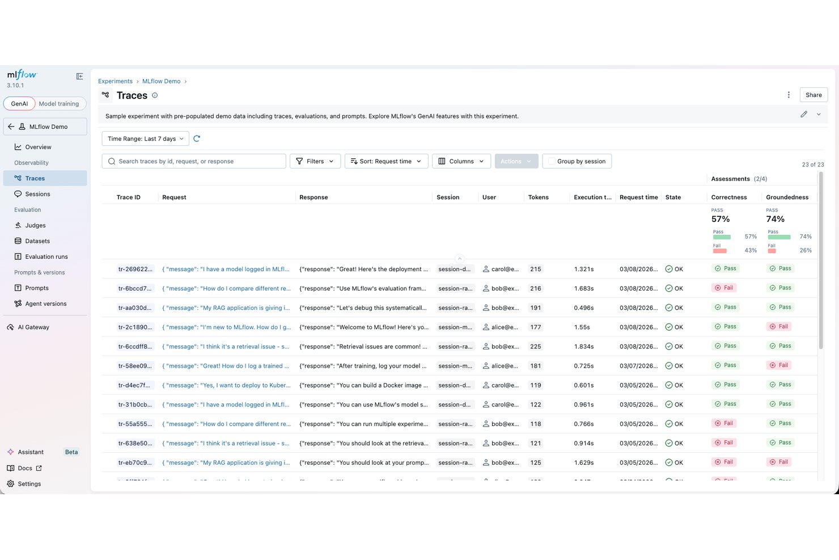Click the Traces page heading icon
Viewport: 839px width, 560px height.
[x=105, y=95]
